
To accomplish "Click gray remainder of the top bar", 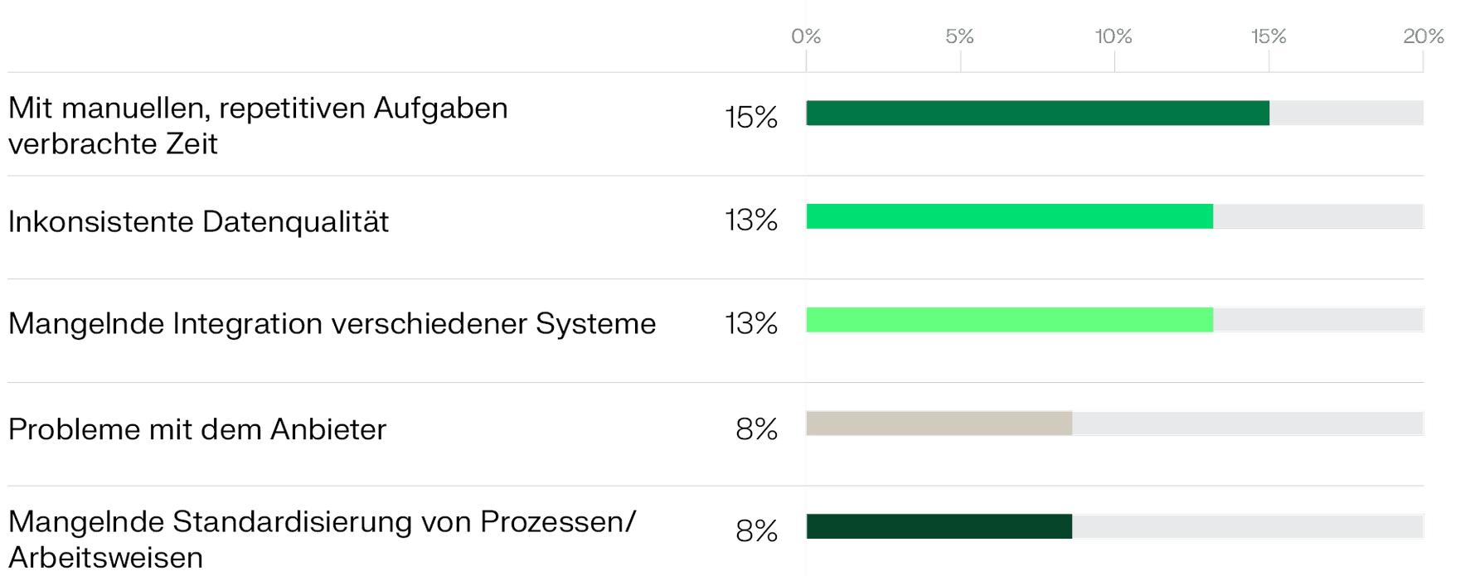I will click(1346, 113).
